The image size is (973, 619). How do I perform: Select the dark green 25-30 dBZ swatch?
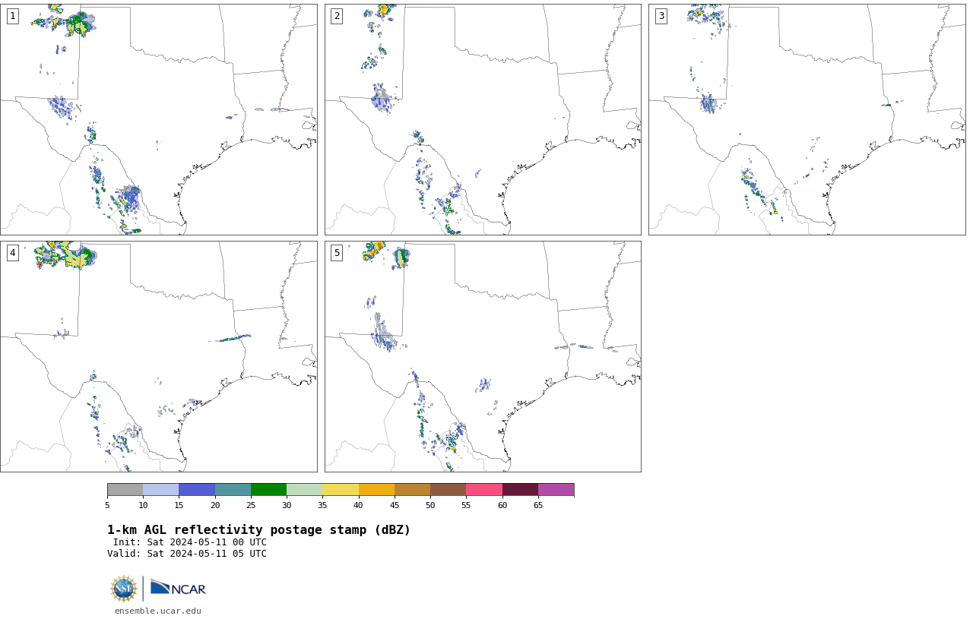tap(268, 489)
